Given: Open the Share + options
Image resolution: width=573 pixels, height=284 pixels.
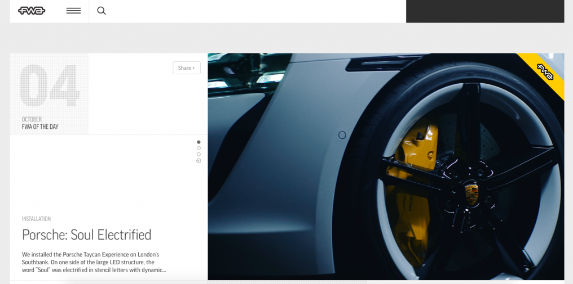Looking at the screenshot, I should (186, 68).
